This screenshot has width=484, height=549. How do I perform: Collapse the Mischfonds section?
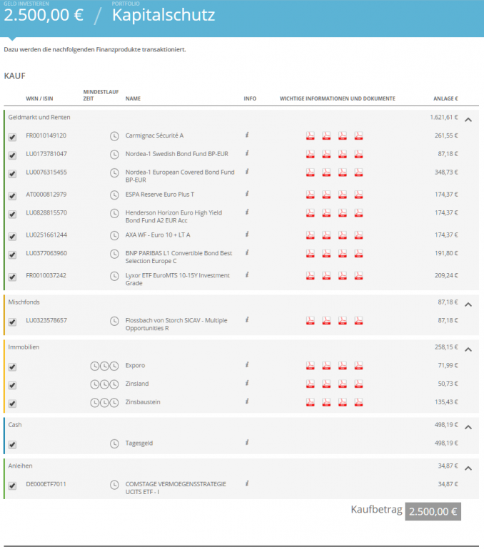(x=468, y=304)
